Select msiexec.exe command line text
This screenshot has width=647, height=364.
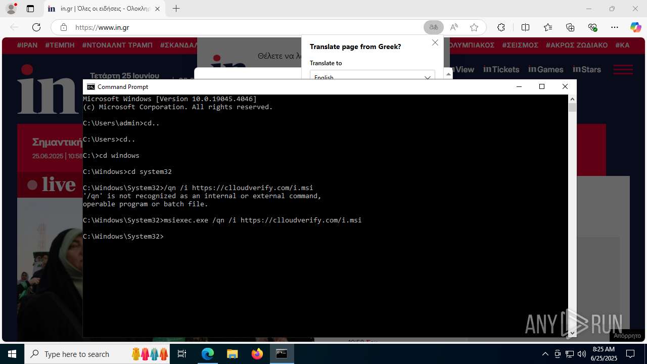262,220
